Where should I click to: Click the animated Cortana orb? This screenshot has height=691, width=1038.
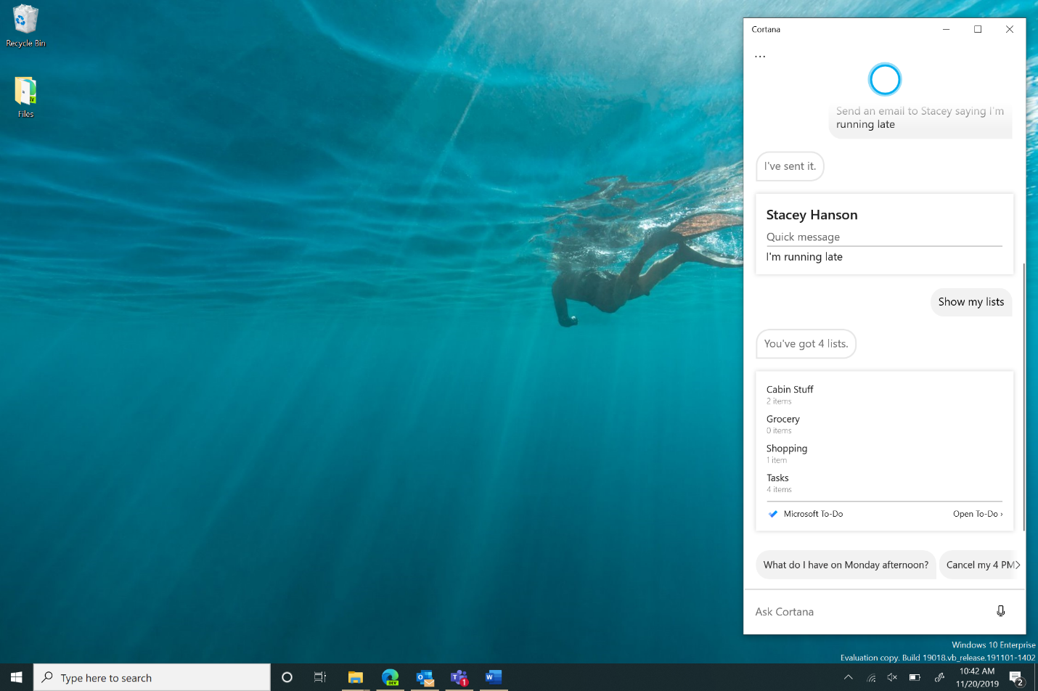[885, 79]
